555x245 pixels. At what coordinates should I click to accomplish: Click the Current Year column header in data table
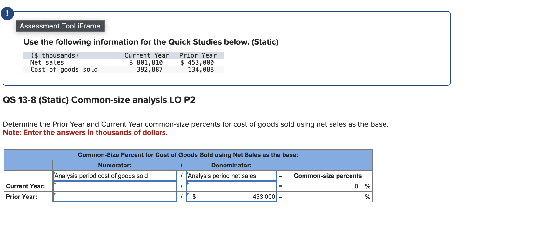(x=147, y=55)
